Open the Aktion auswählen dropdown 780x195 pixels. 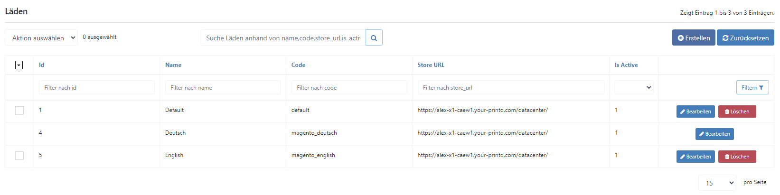[x=41, y=38]
